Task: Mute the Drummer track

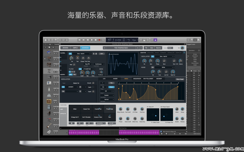Action: click(54, 53)
